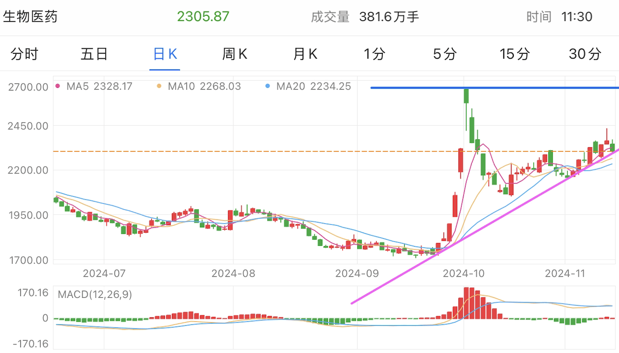Click the 生物医药 sector title
The image size is (619, 353).
coord(31,17)
